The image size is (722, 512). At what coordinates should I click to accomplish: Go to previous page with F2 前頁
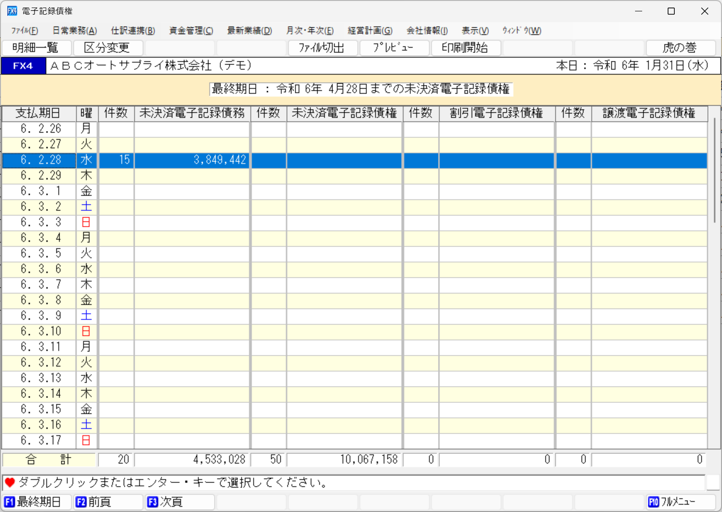coord(108,502)
